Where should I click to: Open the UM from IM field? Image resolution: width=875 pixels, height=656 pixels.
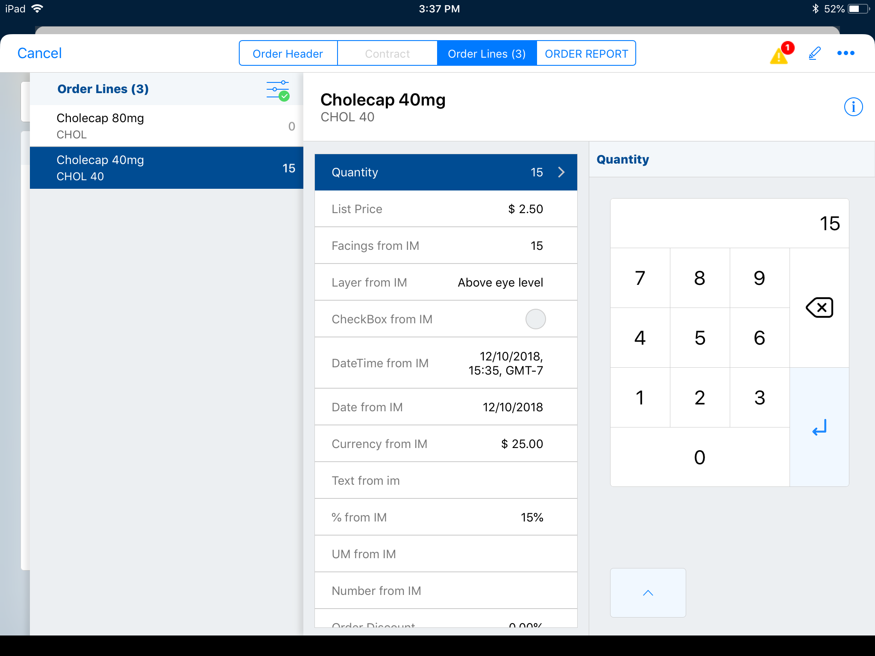tap(446, 554)
